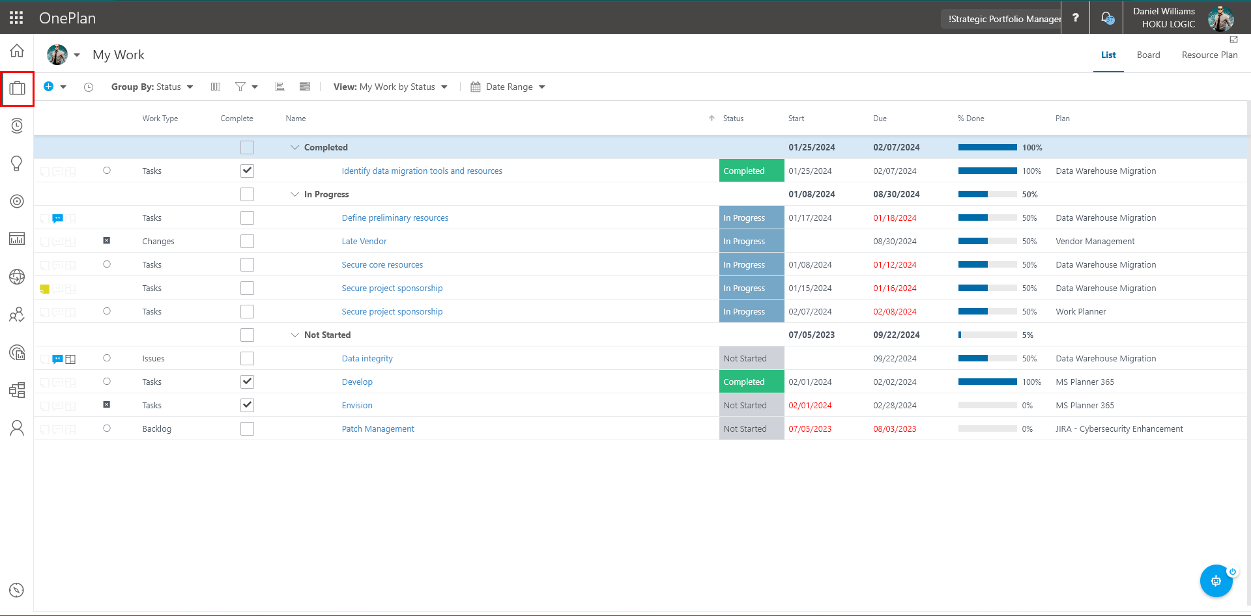Click the indent outline toolbar icon

point(280,87)
